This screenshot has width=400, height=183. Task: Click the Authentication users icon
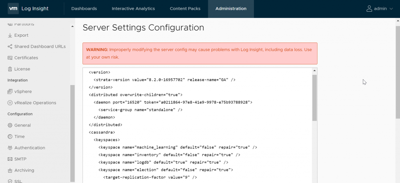(x=10, y=148)
